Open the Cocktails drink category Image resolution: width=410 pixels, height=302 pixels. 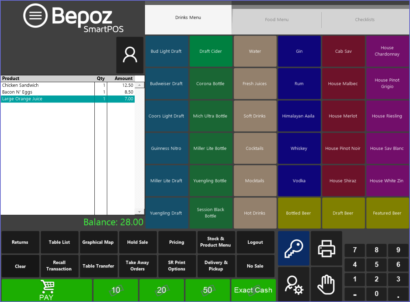[x=255, y=148]
